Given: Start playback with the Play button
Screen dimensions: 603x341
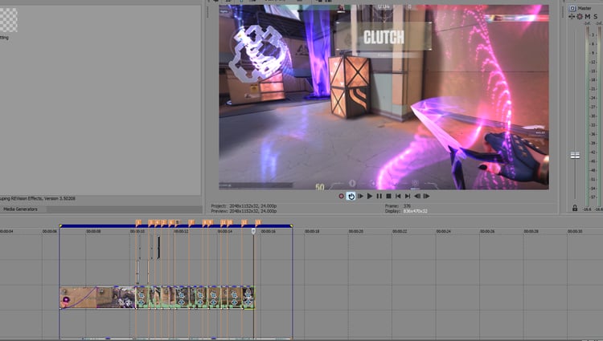Looking at the screenshot, I should click(x=370, y=196).
